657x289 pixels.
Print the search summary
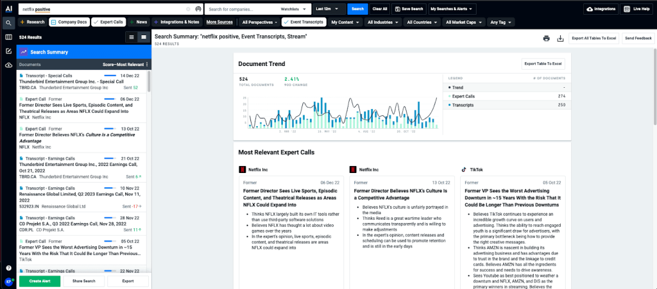click(546, 38)
